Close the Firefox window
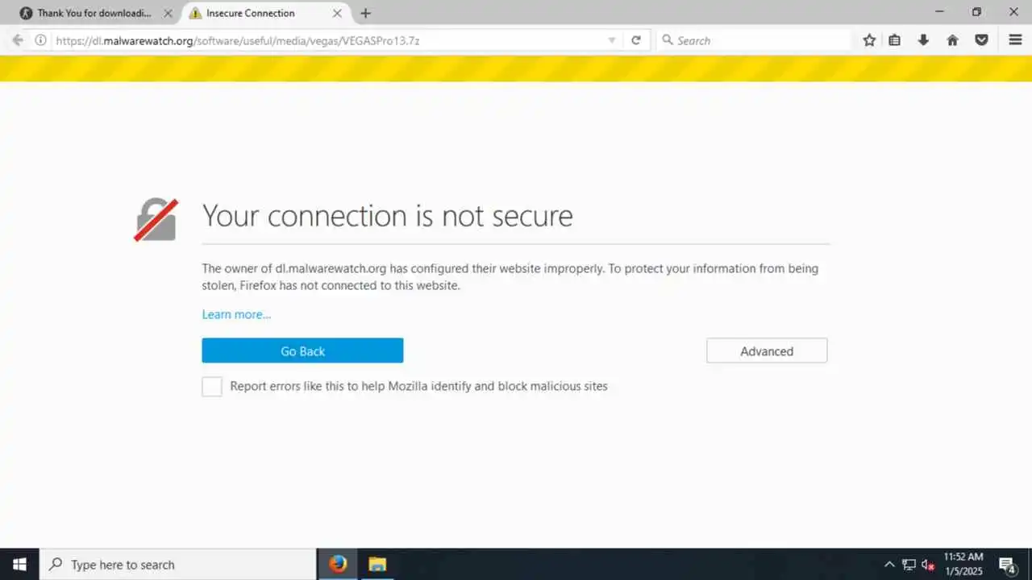 coord(1013,12)
